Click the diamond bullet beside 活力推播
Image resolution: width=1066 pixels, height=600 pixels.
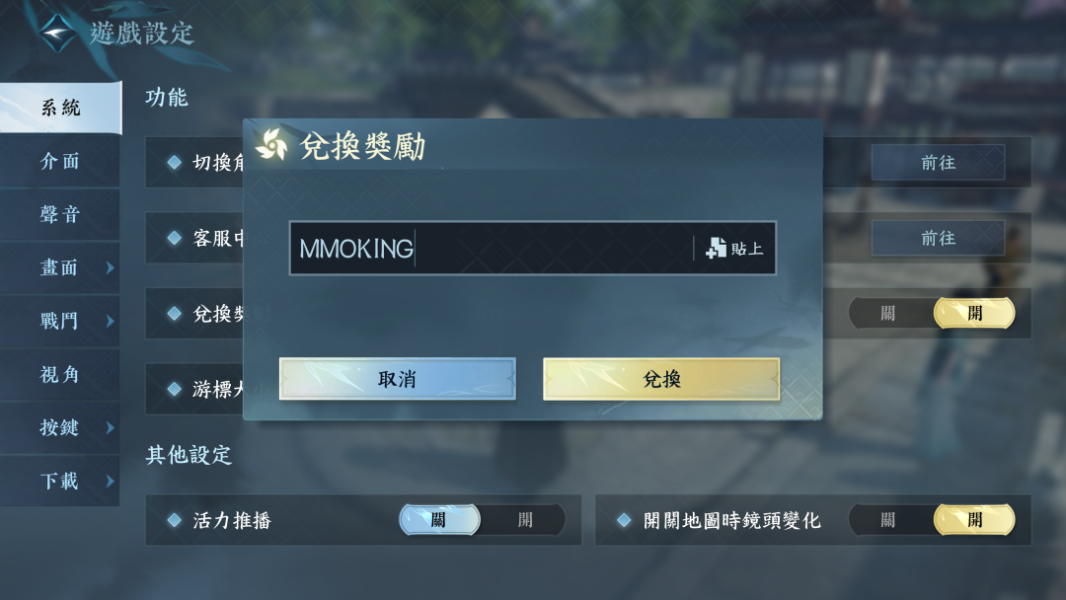[174, 520]
